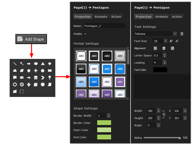The width and height of the screenshot is (192, 144).
Task: Pick the ellipse shape from the palette
Action: tap(36, 64)
